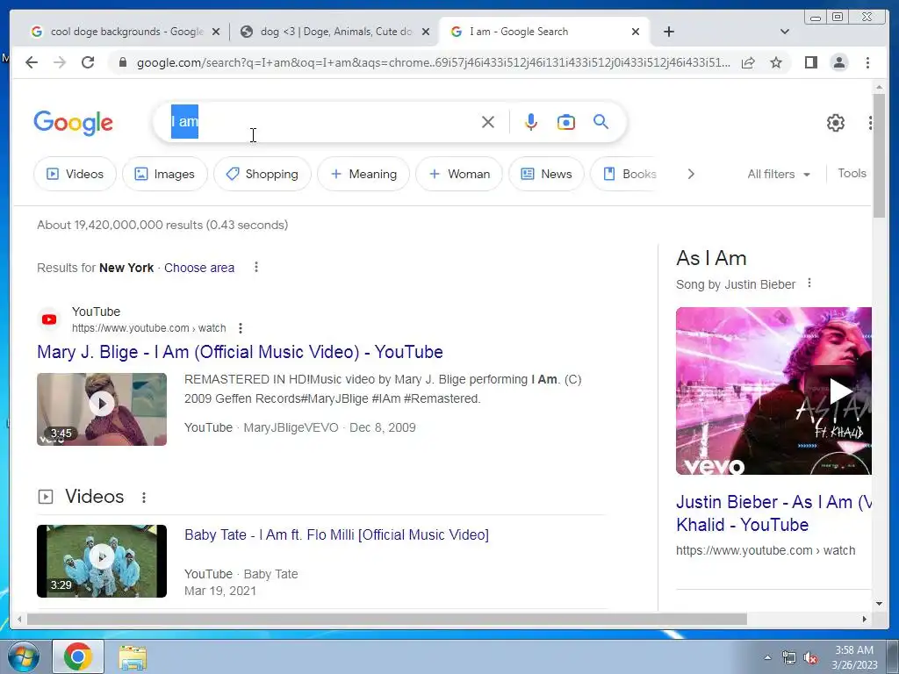Open more options for YouTube result
Screen dimensions: 899x674
click(x=241, y=328)
